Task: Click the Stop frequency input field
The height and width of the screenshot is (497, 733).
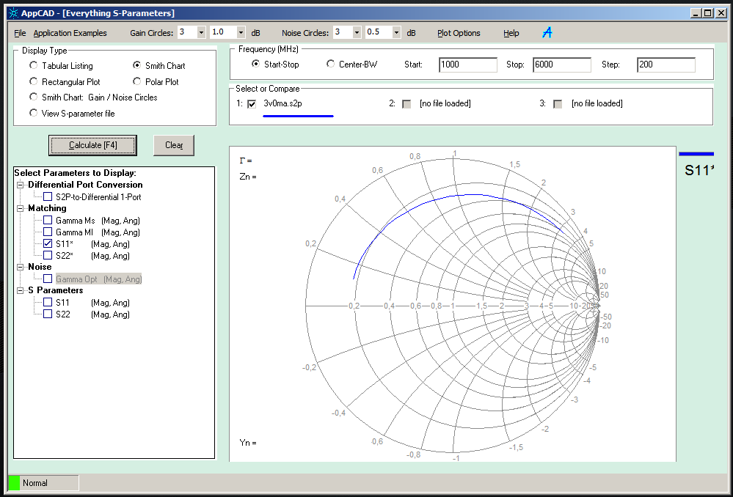Action: [561, 65]
